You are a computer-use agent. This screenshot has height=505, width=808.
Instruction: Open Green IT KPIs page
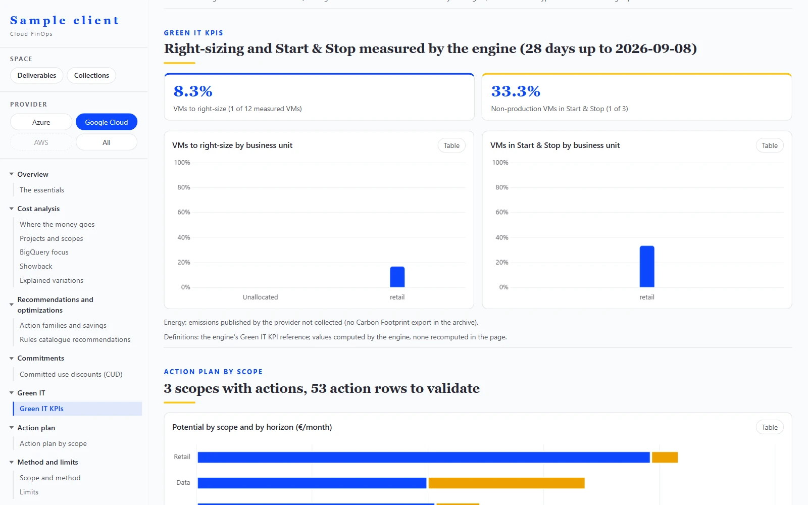coord(77,409)
